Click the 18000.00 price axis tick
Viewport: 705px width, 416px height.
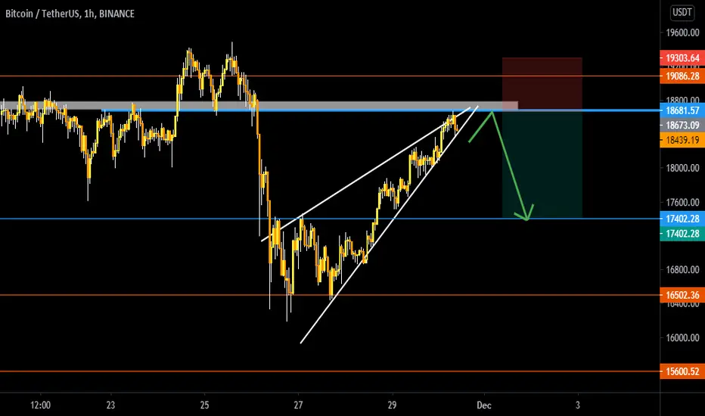[x=682, y=168]
